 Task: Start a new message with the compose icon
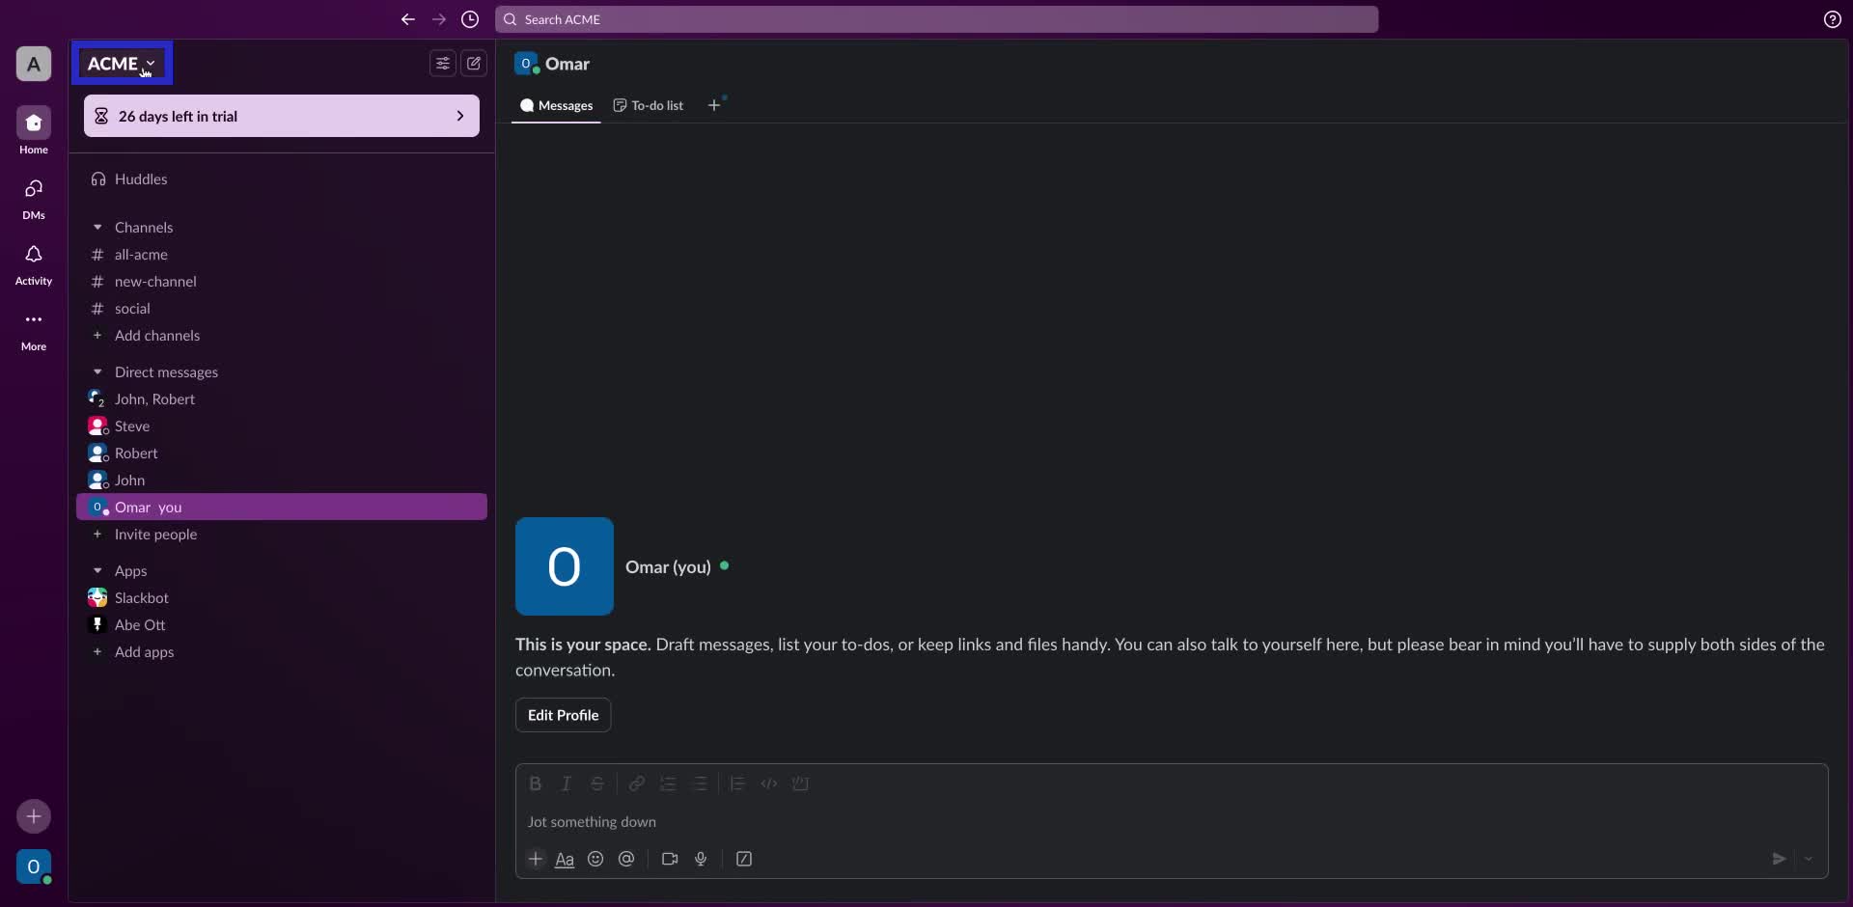click(x=474, y=63)
